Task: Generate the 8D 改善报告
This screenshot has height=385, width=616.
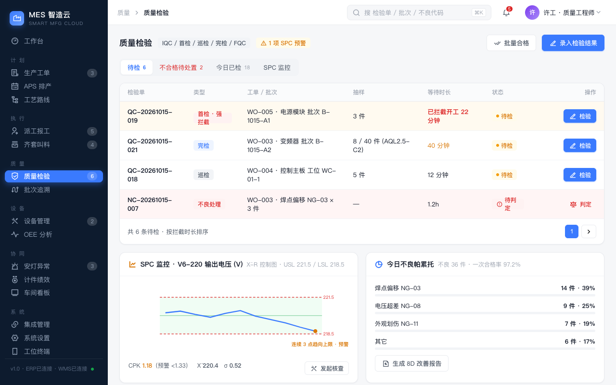Action: click(411, 363)
